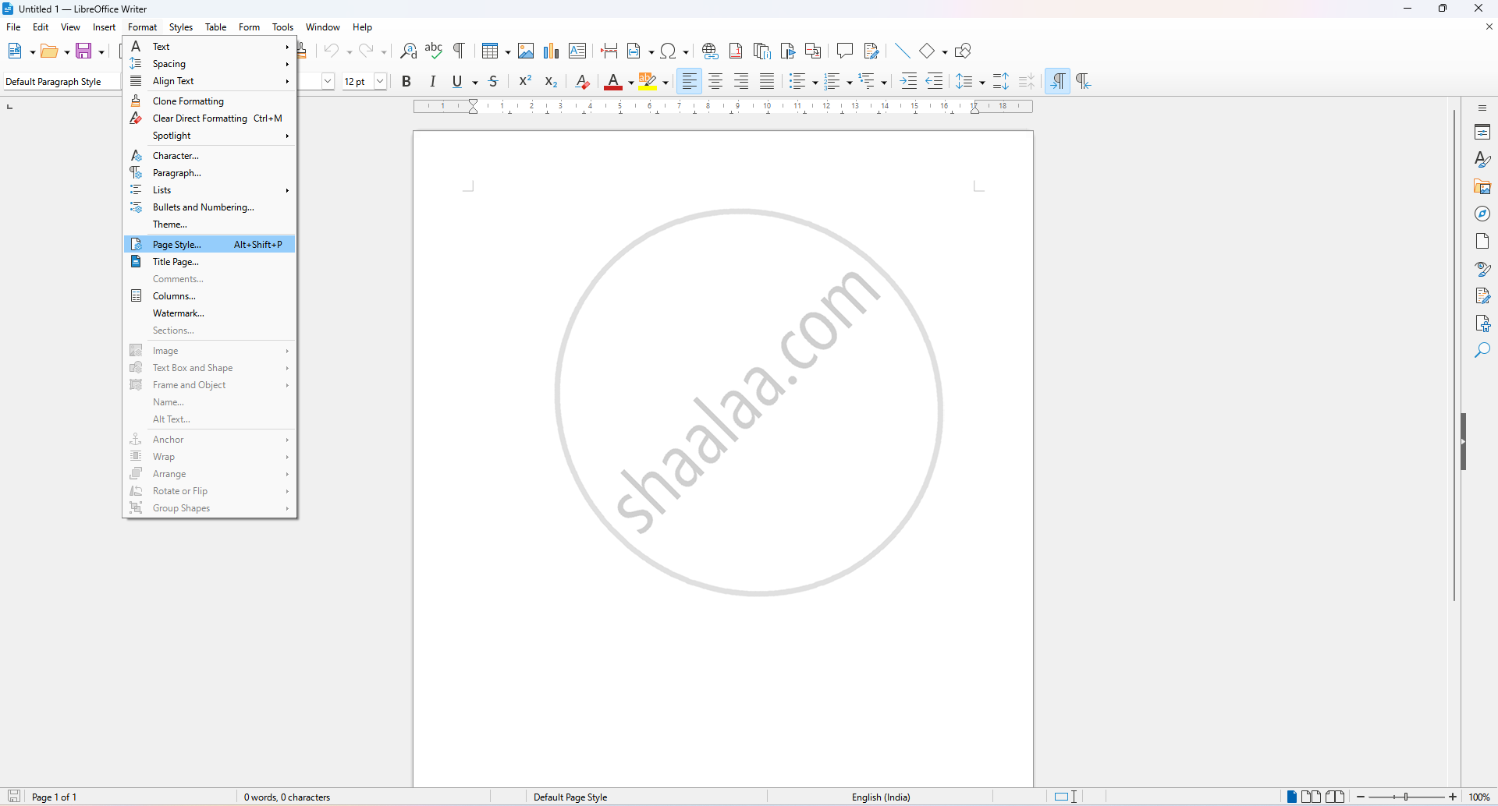Open the Gallery panel in the sidebar

1482,187
